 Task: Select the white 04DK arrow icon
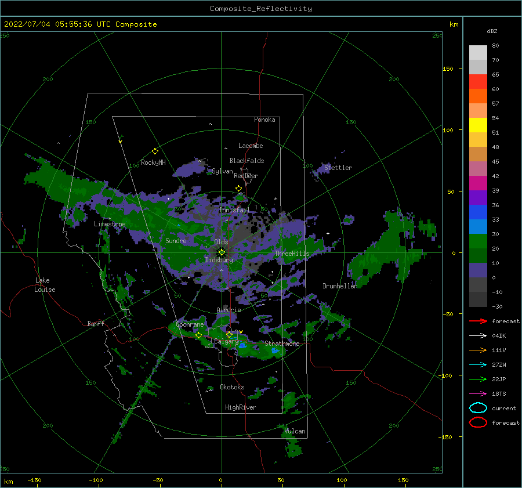click(x=478, y=335)
